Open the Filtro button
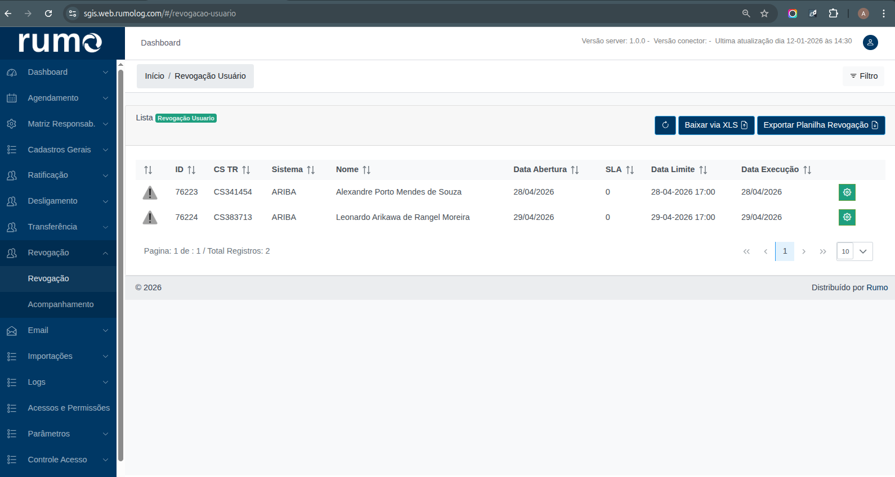 pyautogui.click(x=863, y=76)
